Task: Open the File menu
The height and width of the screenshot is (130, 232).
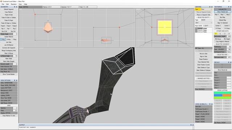Action: coord(3,4)
